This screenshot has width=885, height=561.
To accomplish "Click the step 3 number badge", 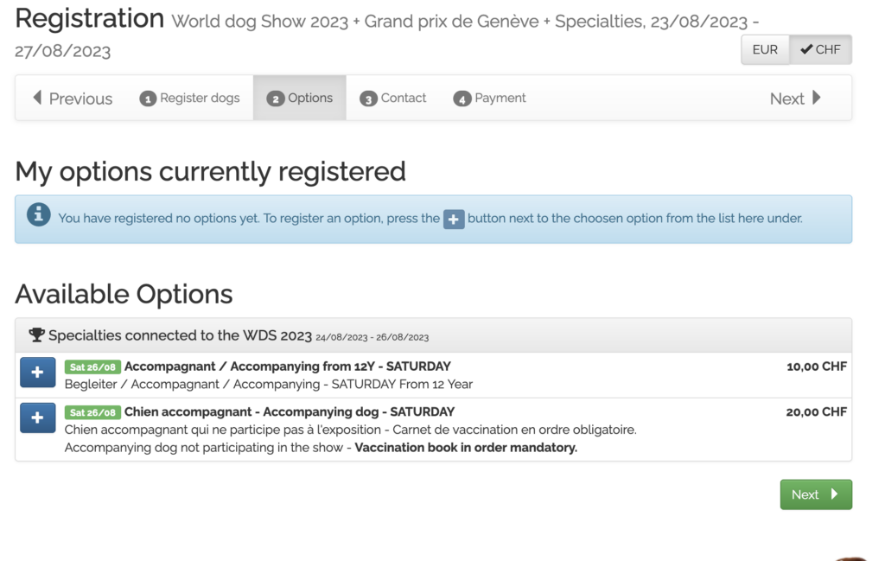I will point(368,99).
